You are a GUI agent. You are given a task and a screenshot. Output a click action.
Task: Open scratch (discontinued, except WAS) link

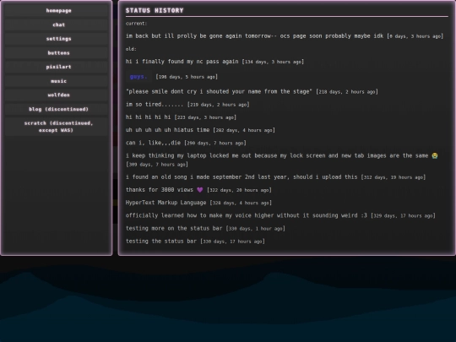click(57, 127)
